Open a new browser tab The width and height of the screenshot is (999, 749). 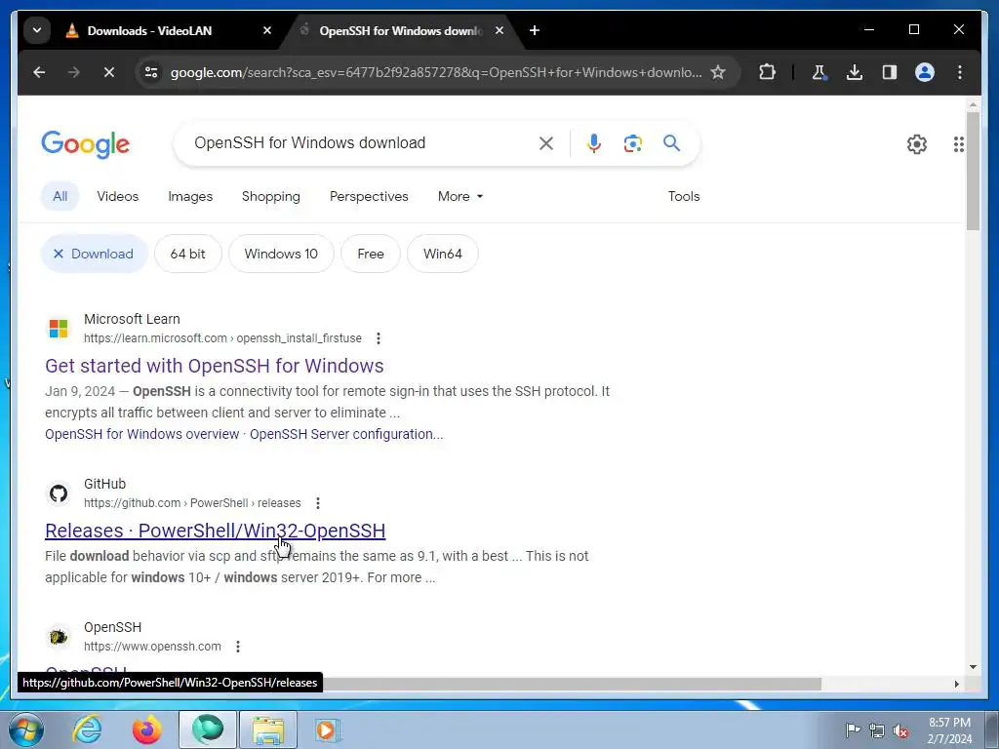coord(535,30)
